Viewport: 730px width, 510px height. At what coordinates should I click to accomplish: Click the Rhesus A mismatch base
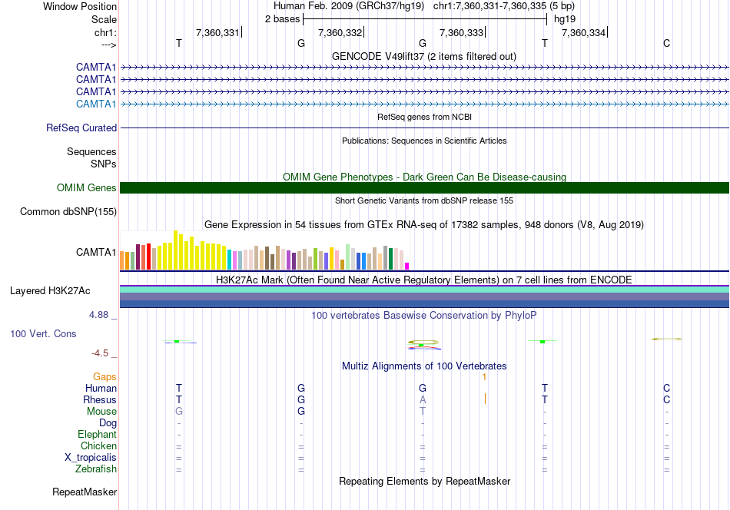click(423, 399)
